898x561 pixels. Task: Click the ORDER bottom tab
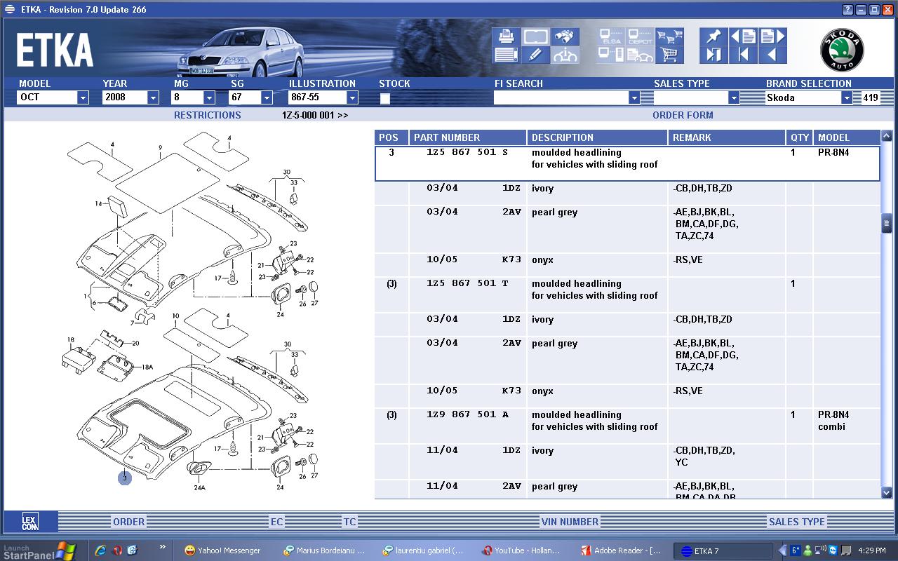tap(129, 522)
